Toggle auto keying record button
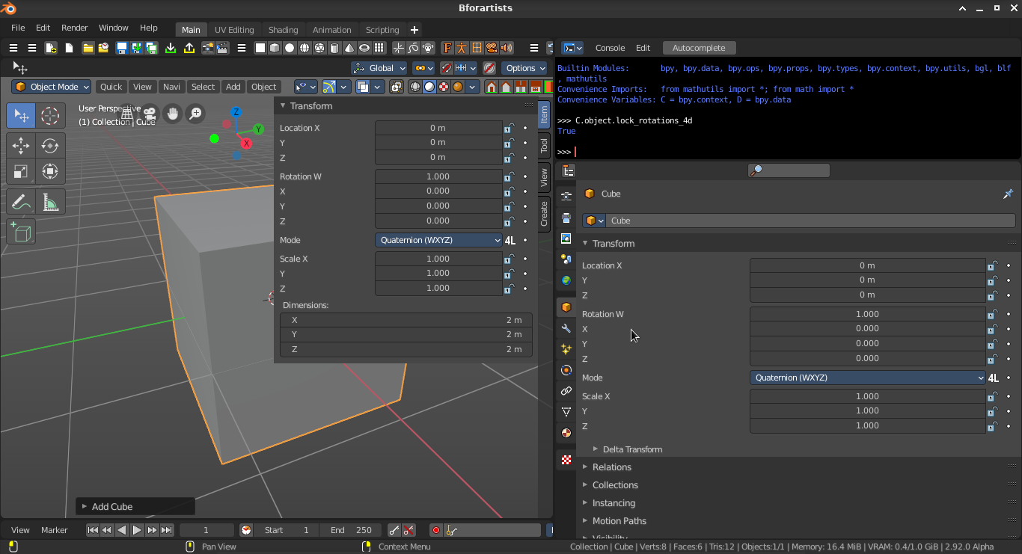The width and height of the screenshot is (1022, 554). tap(436, 530)
